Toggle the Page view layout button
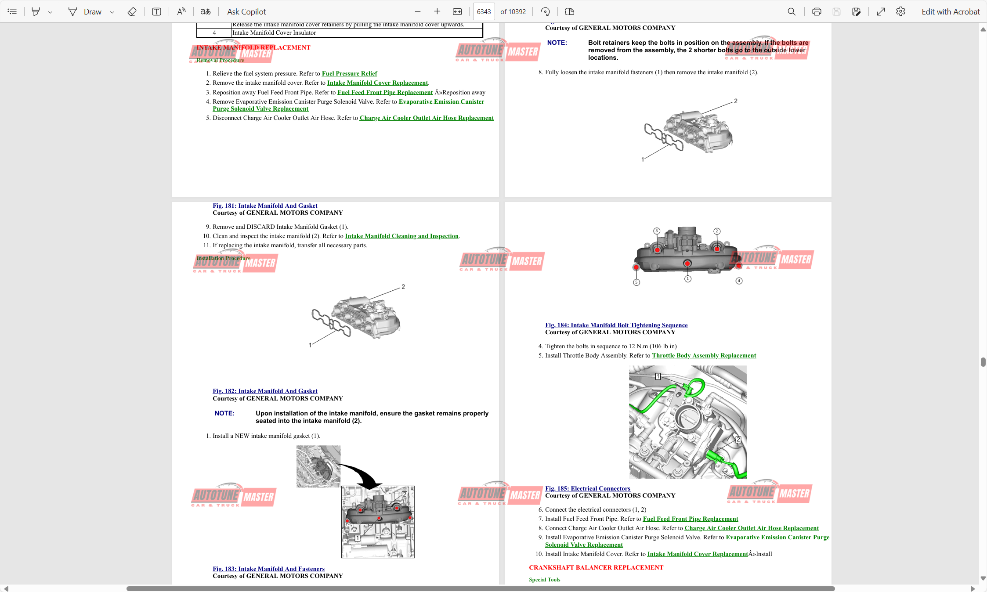The height and width of the screenshot is (592, 987). pos(570,11)
